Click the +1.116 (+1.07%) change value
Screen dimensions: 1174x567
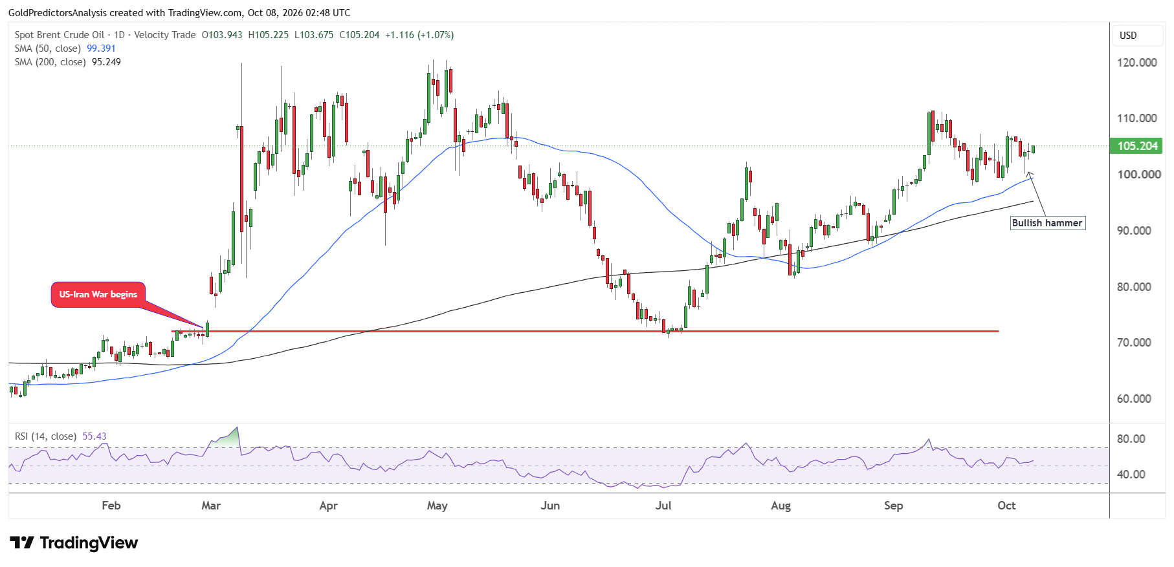[419, 35]
